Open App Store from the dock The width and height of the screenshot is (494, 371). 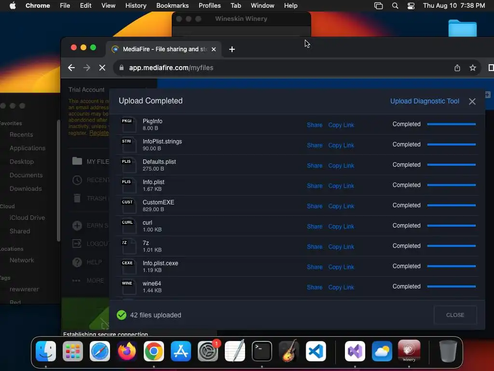coord(181,351)
